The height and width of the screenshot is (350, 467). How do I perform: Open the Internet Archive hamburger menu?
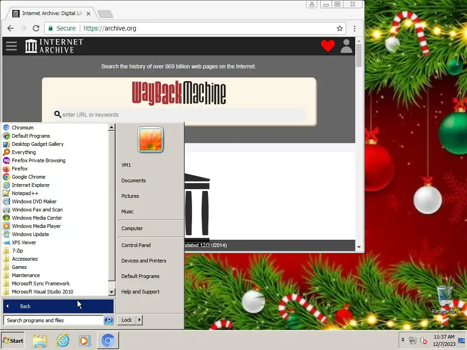pyautogui.click(x=11, y=46)
